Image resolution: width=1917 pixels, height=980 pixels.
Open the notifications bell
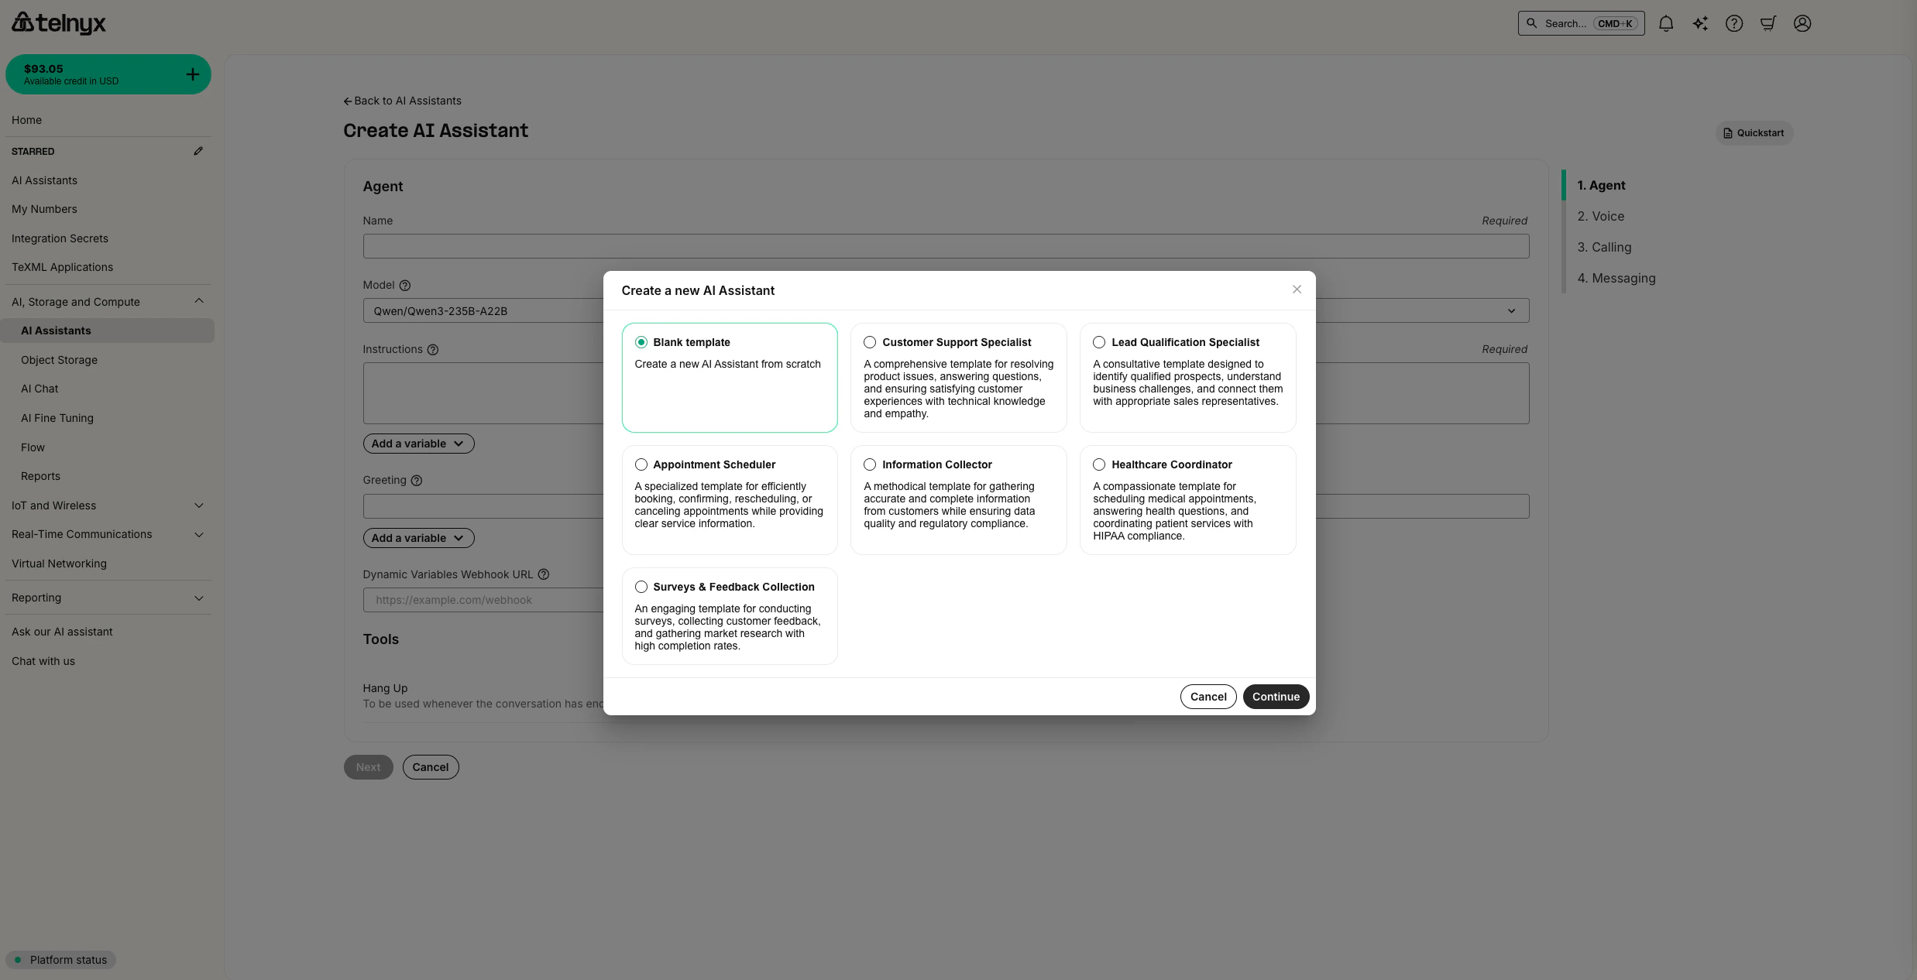tap(1665, 22)
